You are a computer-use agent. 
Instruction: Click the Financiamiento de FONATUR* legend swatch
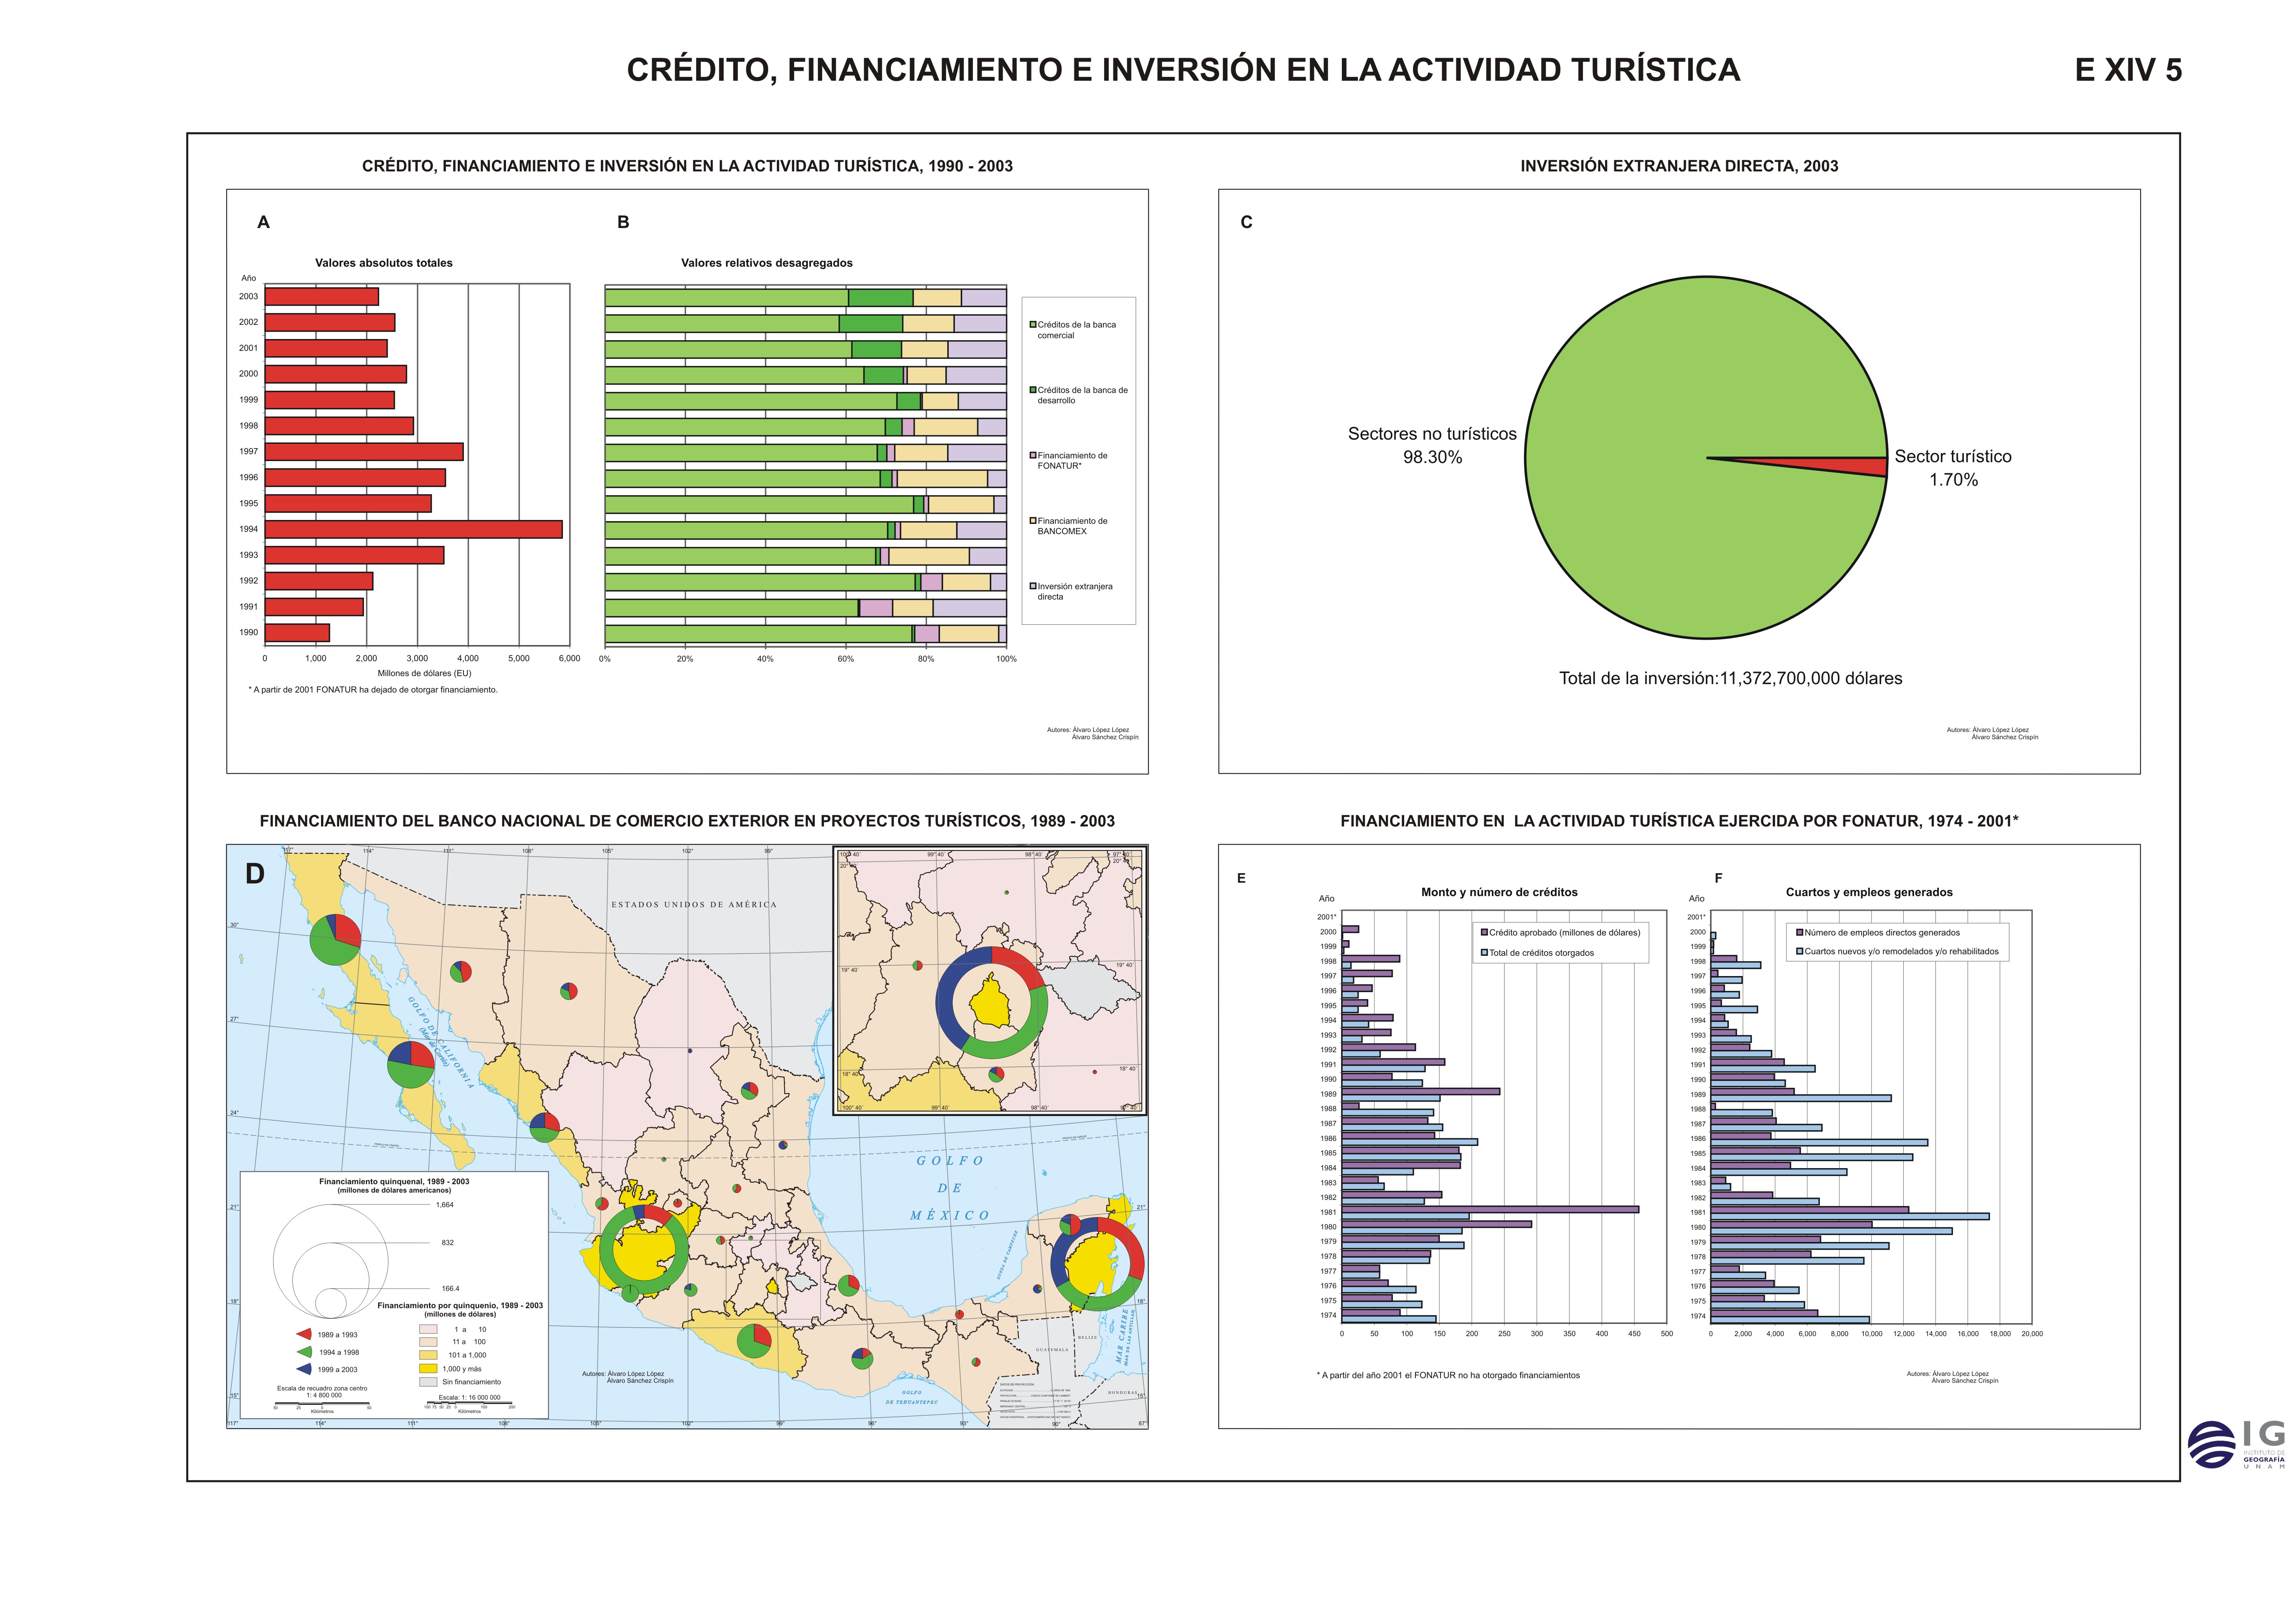[1033, 455]
